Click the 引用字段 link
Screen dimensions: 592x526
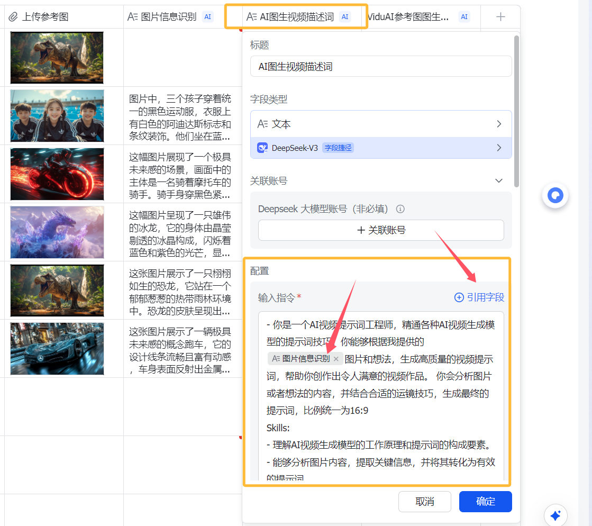(x=479, y=297)
